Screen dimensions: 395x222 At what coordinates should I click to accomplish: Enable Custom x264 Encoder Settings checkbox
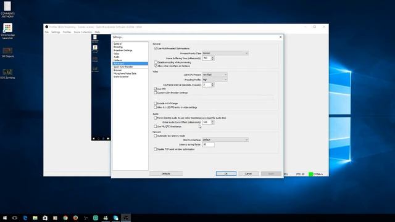coord(155,92)
